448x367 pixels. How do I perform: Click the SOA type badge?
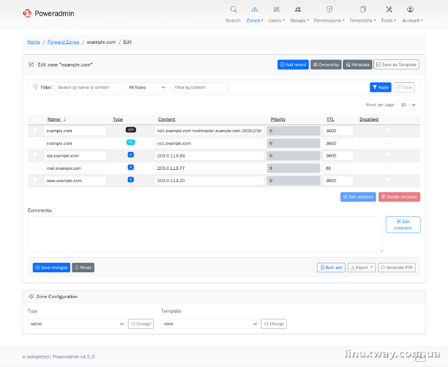click(x=131, y=130)
